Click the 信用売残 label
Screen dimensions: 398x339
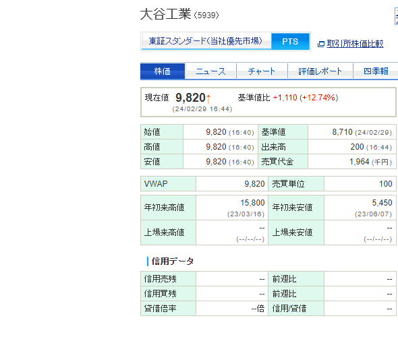(160, 279)
